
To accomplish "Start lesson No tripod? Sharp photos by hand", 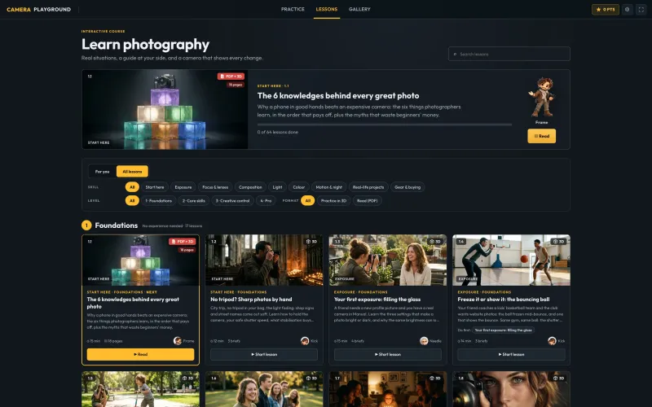I will [264, 354].
